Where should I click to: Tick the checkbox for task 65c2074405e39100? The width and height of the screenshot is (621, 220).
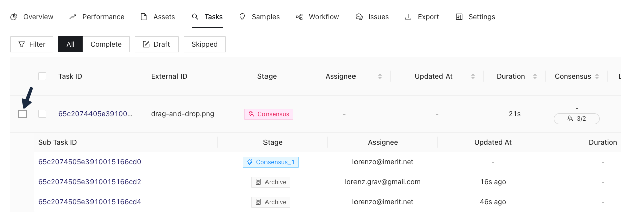point(42,114)
